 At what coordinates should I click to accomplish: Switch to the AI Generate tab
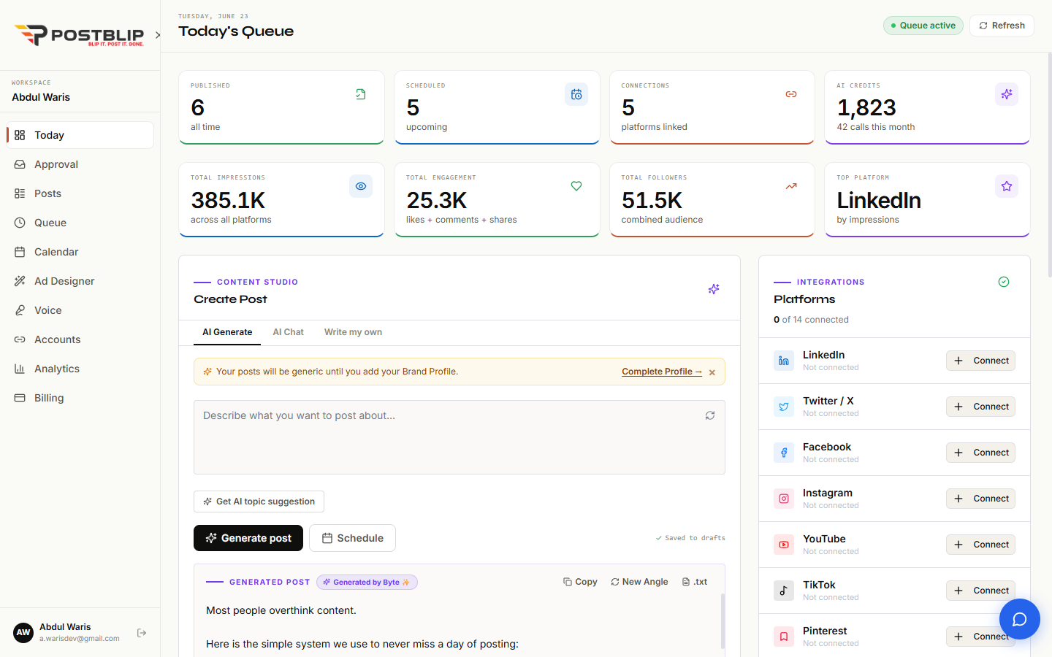pos(227,332)
